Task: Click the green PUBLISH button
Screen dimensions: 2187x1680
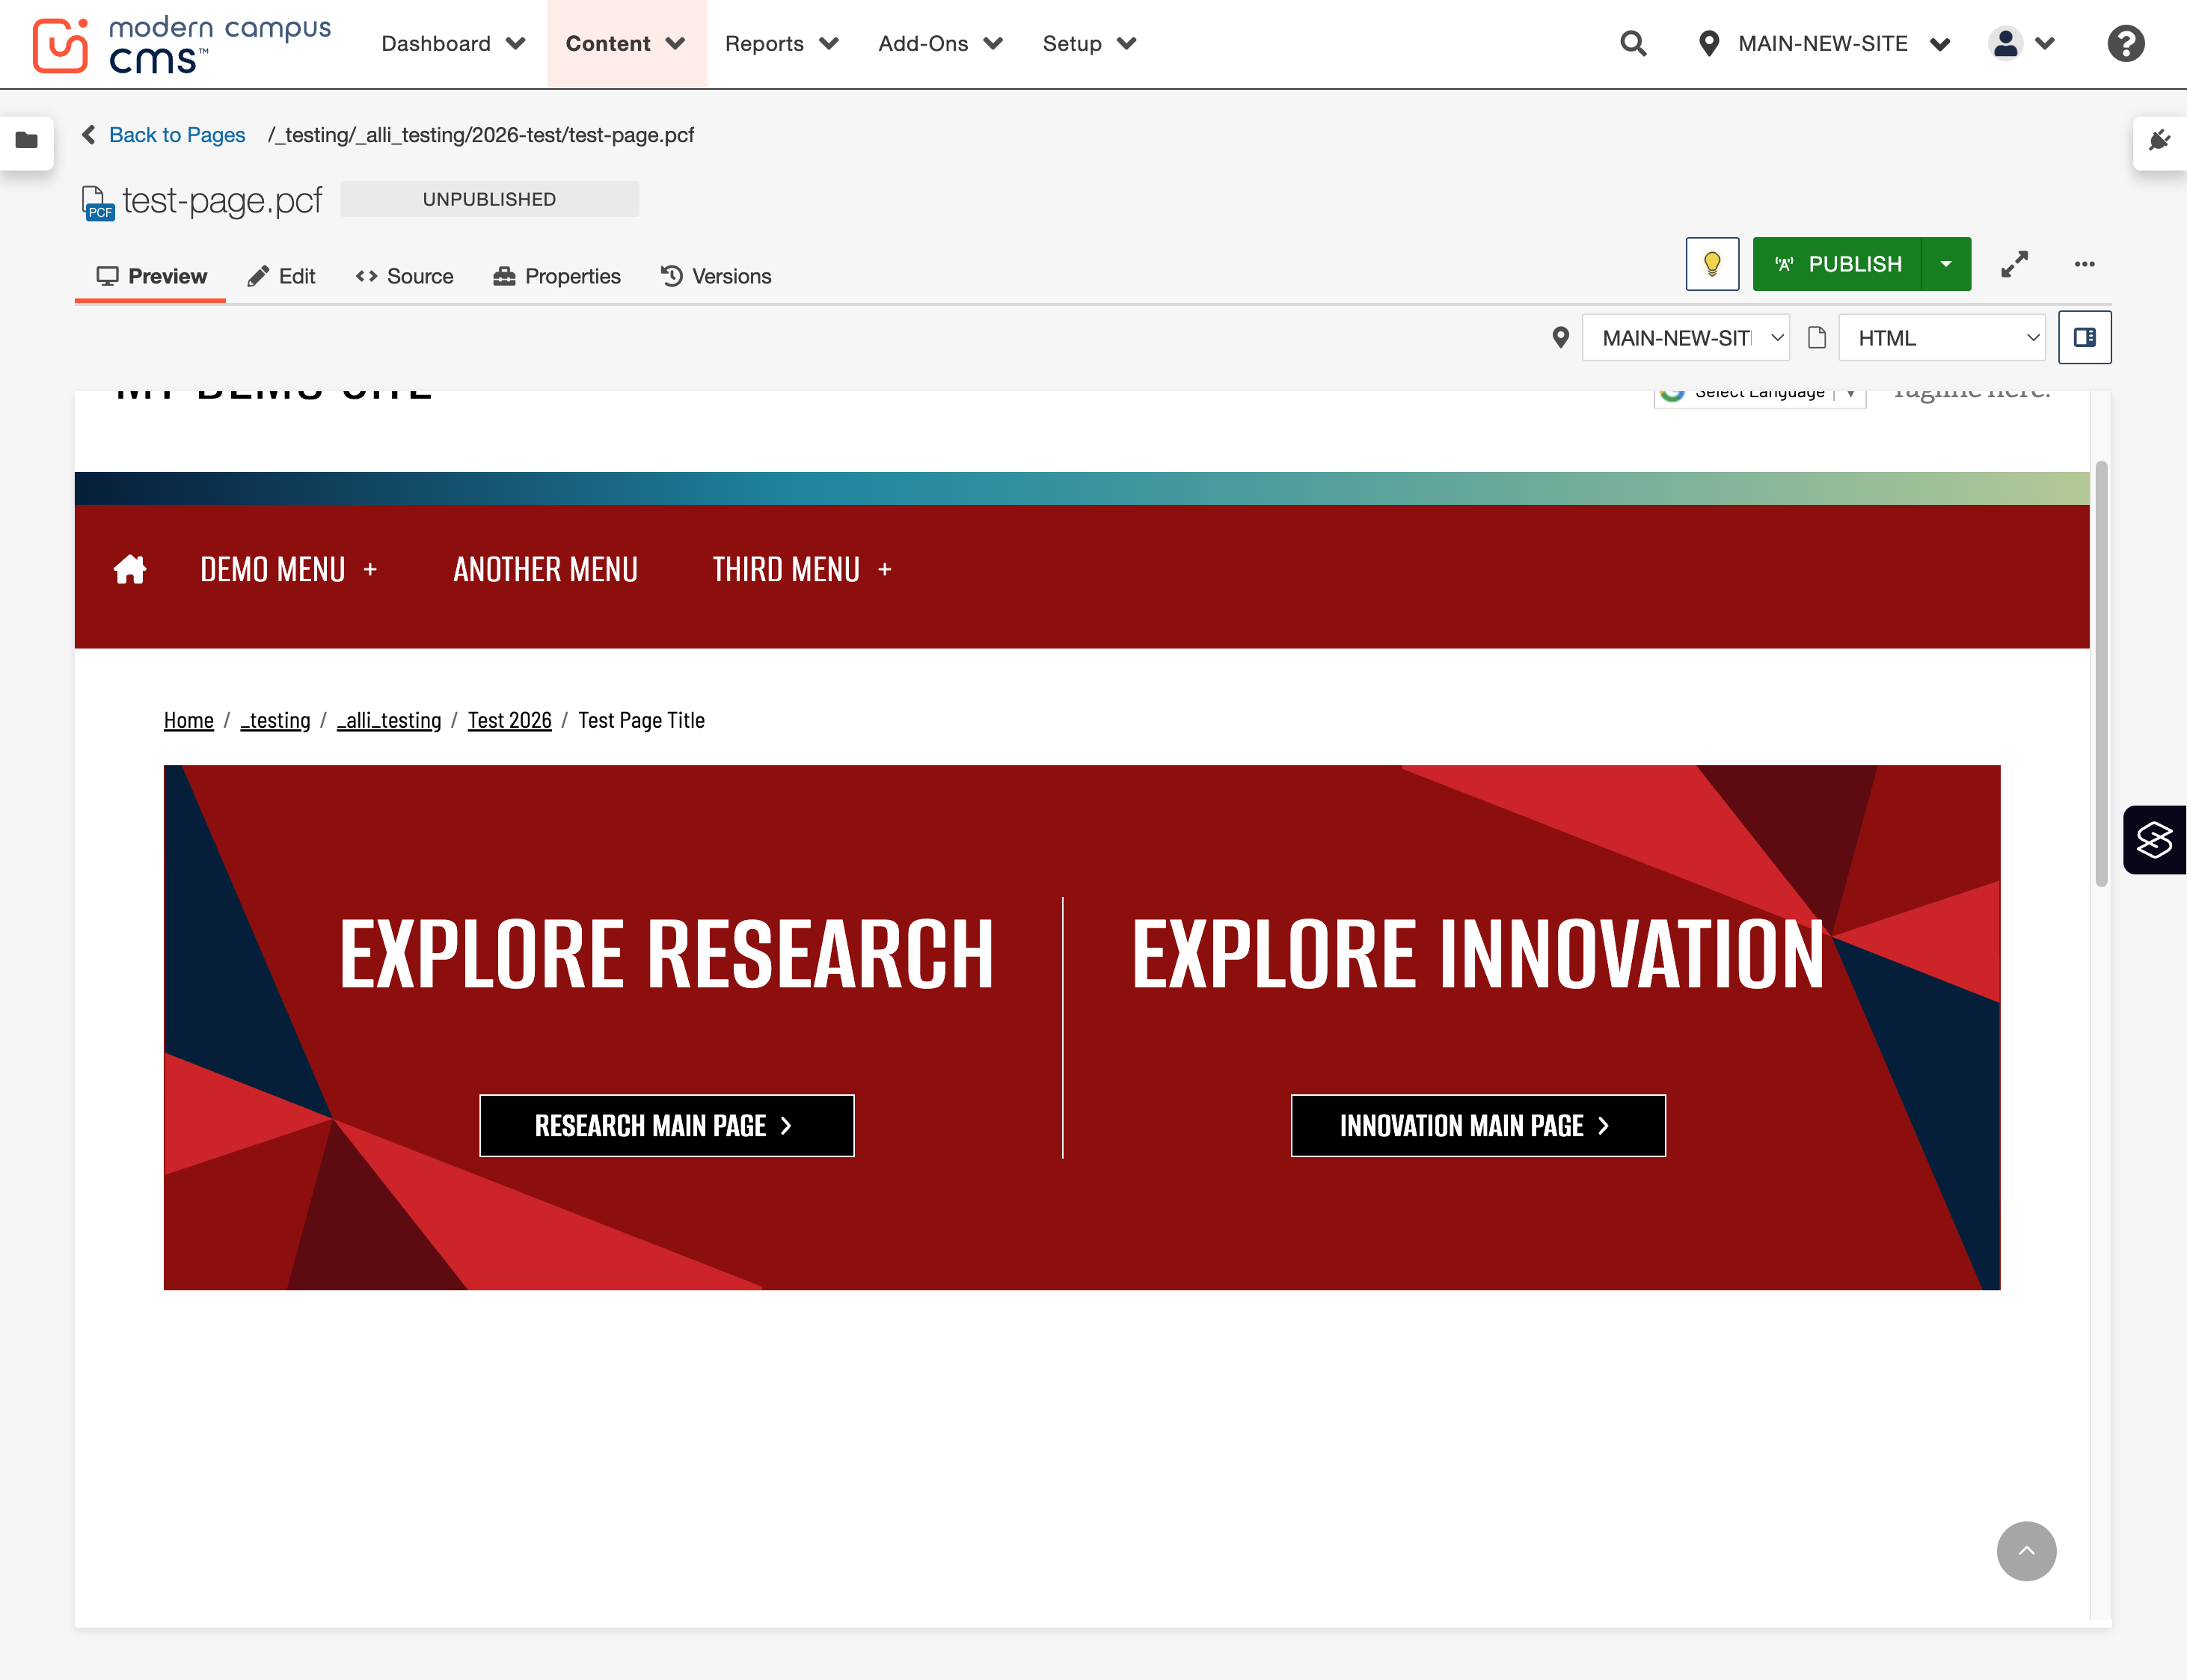Action: [1837, 264]
